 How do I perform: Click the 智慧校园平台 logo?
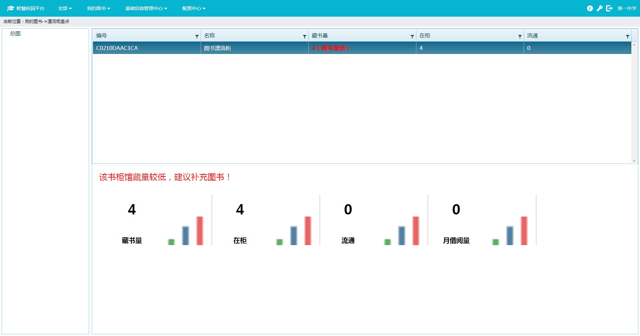[26, 8]
